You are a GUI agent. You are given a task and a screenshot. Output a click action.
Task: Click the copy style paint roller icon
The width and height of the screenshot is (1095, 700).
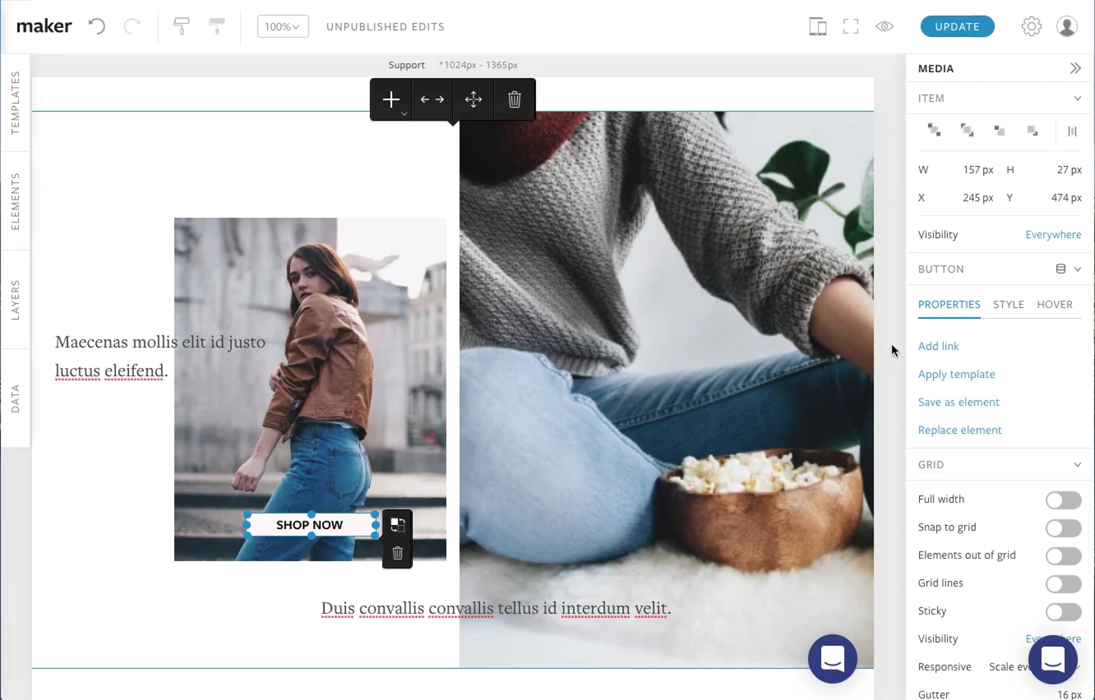[181, 26]
